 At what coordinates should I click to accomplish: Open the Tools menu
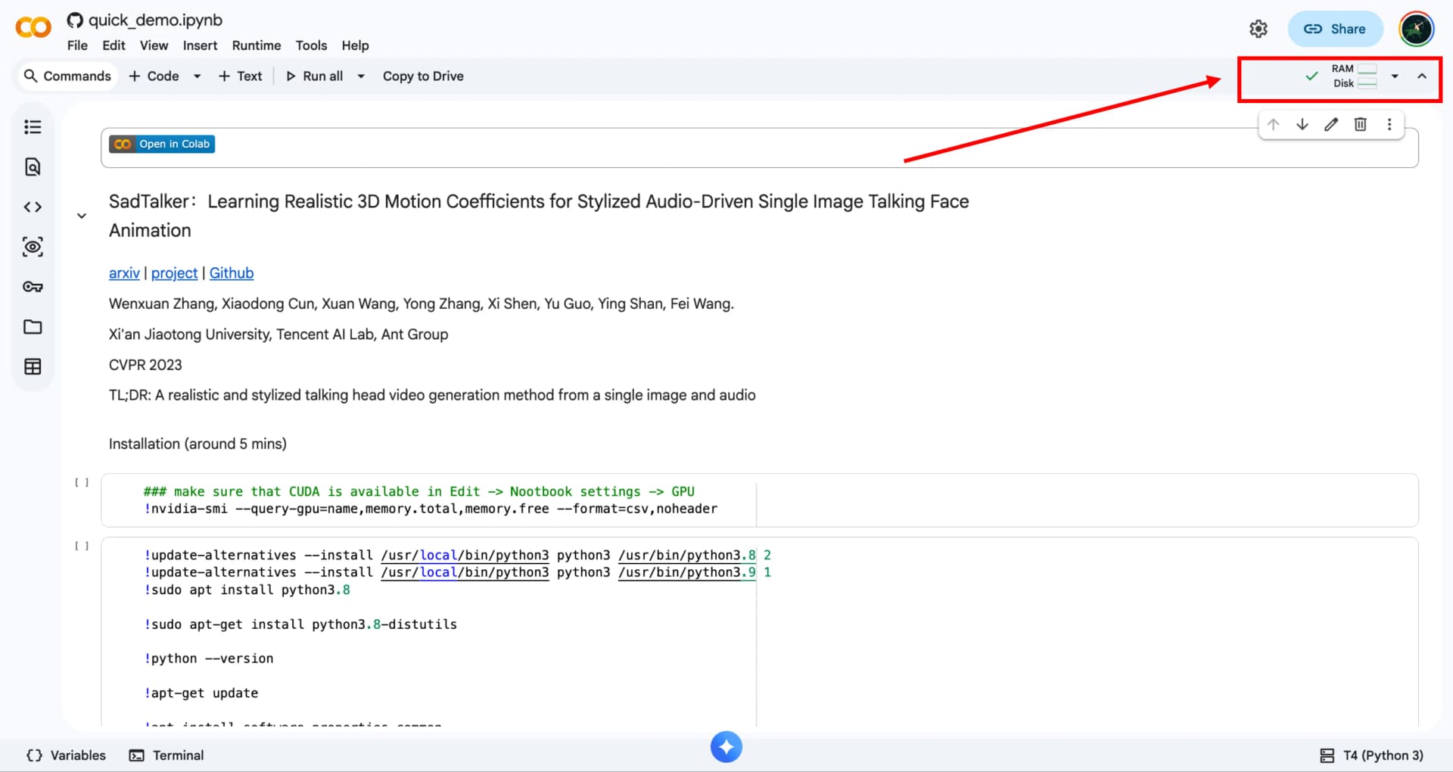click(311, 45)
